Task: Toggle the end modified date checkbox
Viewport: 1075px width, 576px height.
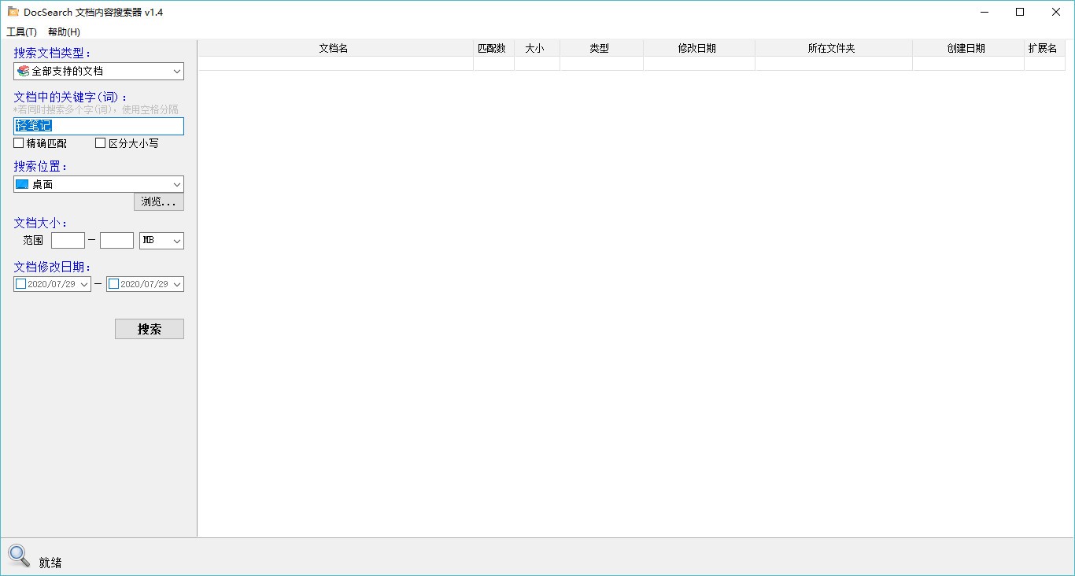Action: coord(114,284)
